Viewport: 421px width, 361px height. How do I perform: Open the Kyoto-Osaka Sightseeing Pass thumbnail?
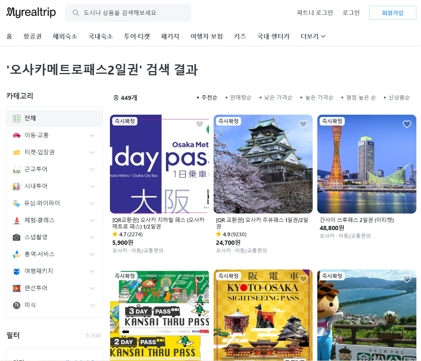pyautogui.click(x=263, y=315)
